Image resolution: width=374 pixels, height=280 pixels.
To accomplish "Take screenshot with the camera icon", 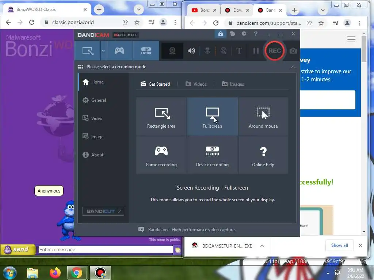I will (293, 51).
